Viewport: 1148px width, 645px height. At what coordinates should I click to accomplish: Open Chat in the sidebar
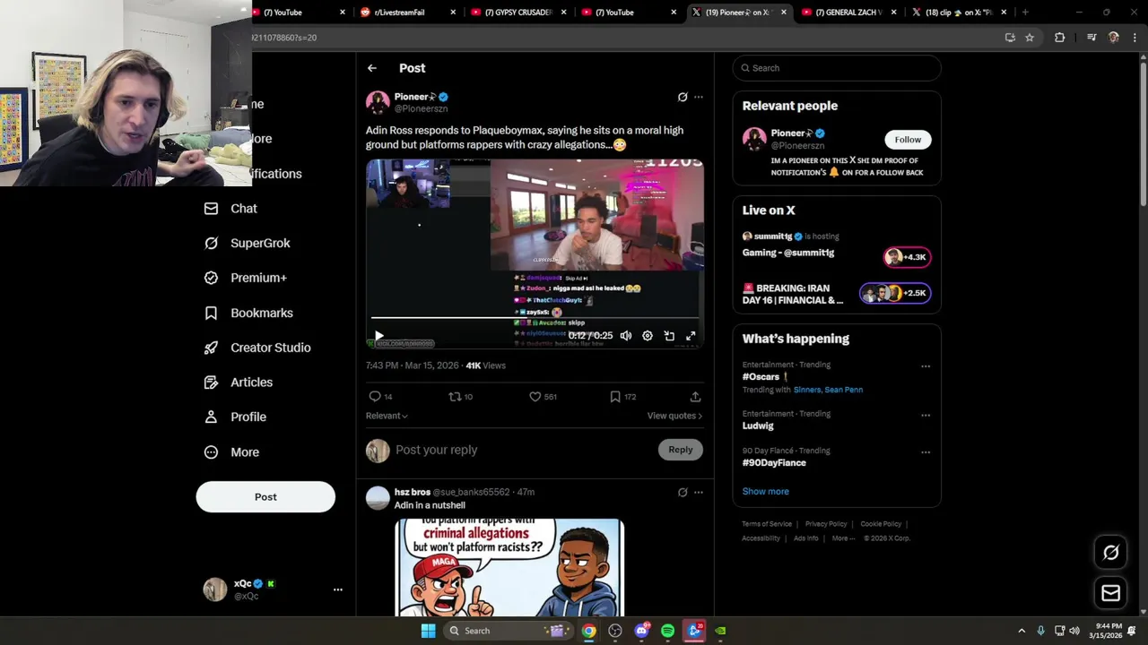pyautogui.click(x=230, y=209)
